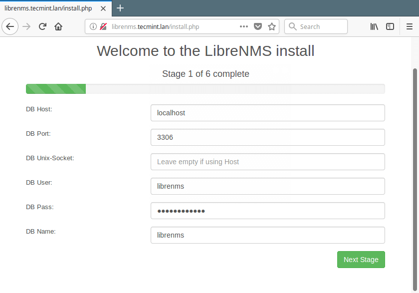Go back with the browser Back arrow
419x293 pixels.
tap(10, 26)
